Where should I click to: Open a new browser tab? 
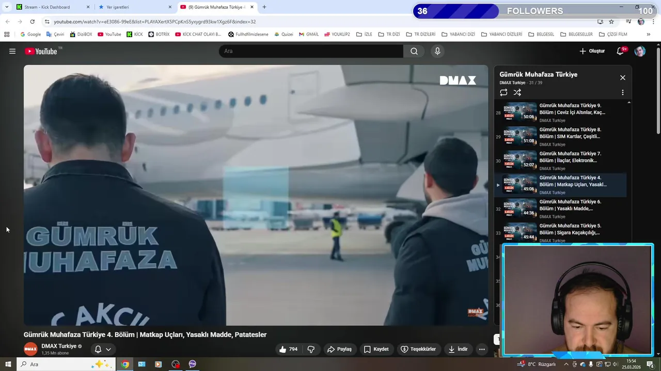[264, 7]
